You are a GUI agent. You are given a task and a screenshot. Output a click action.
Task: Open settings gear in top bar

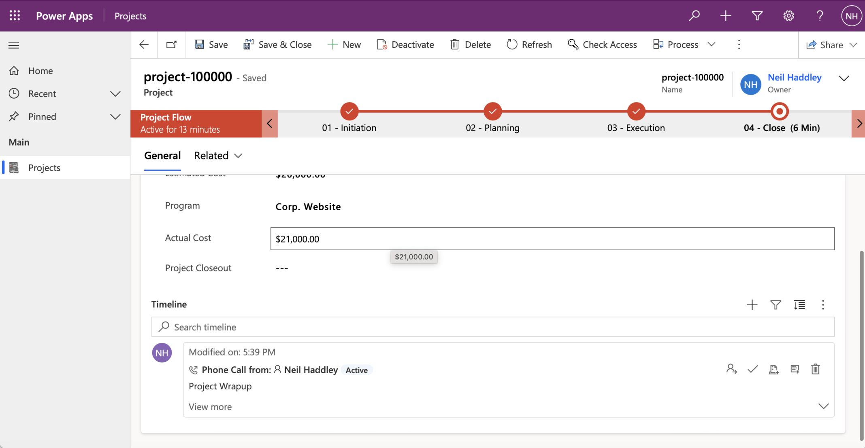click(788, 16)
